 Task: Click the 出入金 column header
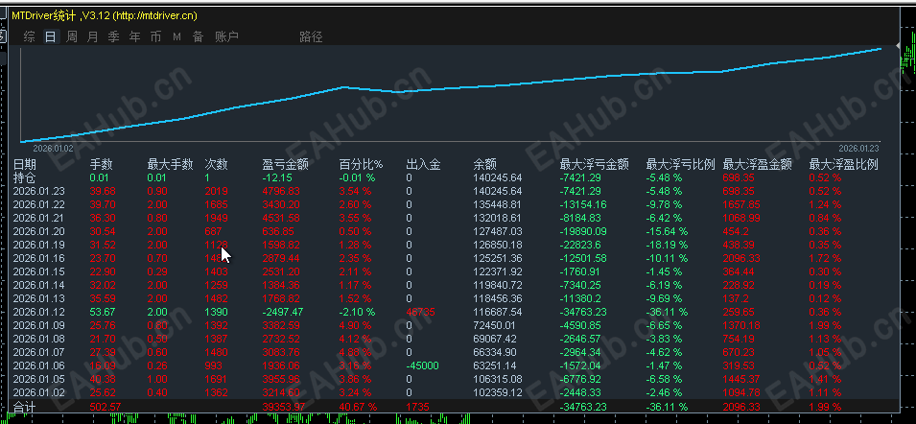423,165
